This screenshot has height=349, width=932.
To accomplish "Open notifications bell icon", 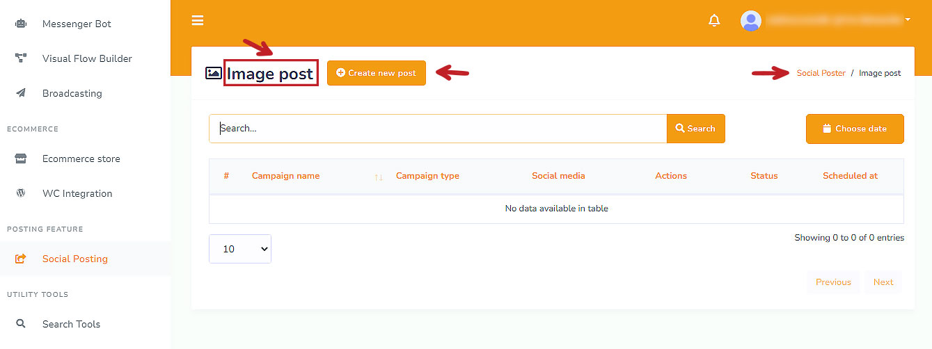I will click(714, 20).
